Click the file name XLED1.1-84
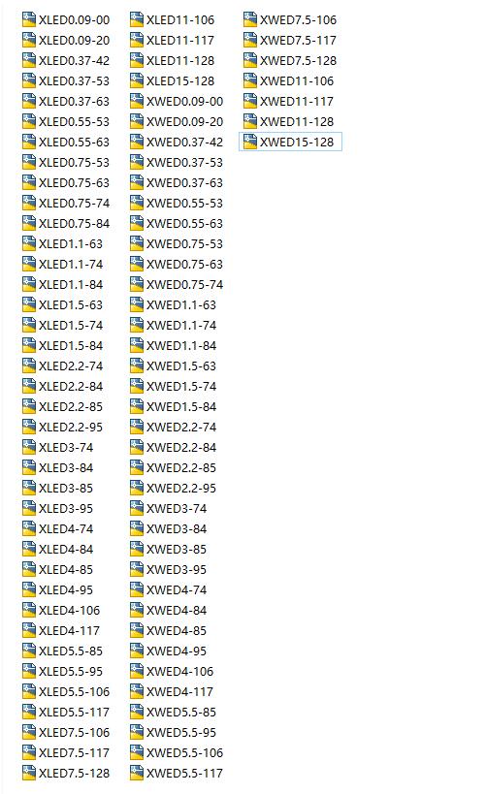 pos(71,285)
